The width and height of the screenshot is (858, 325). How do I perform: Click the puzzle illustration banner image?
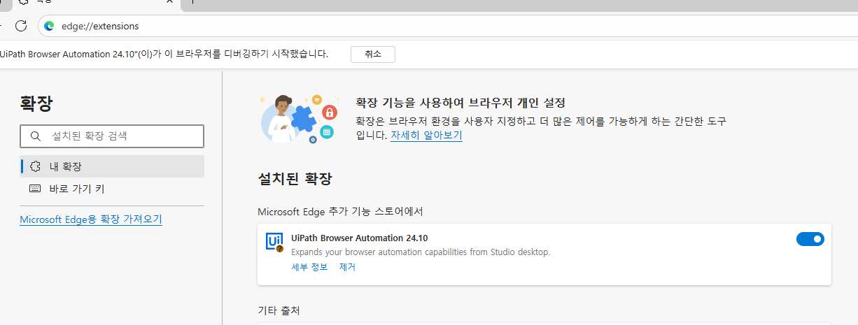(x=300, y=119)
